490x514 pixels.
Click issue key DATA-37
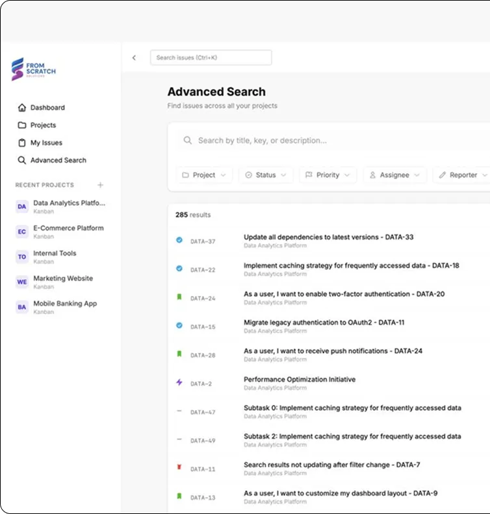203,241
